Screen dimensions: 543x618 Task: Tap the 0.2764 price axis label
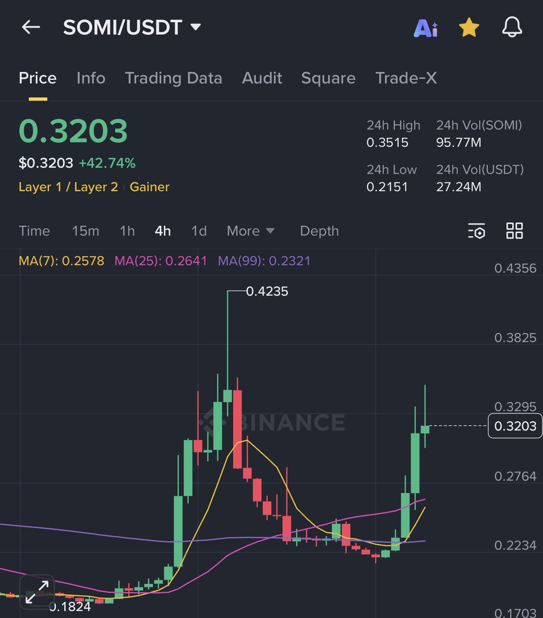(515, 476)
